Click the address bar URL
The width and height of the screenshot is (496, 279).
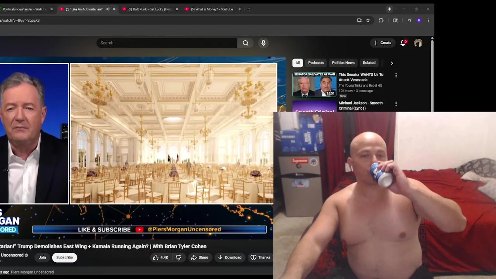pos(20,21)
